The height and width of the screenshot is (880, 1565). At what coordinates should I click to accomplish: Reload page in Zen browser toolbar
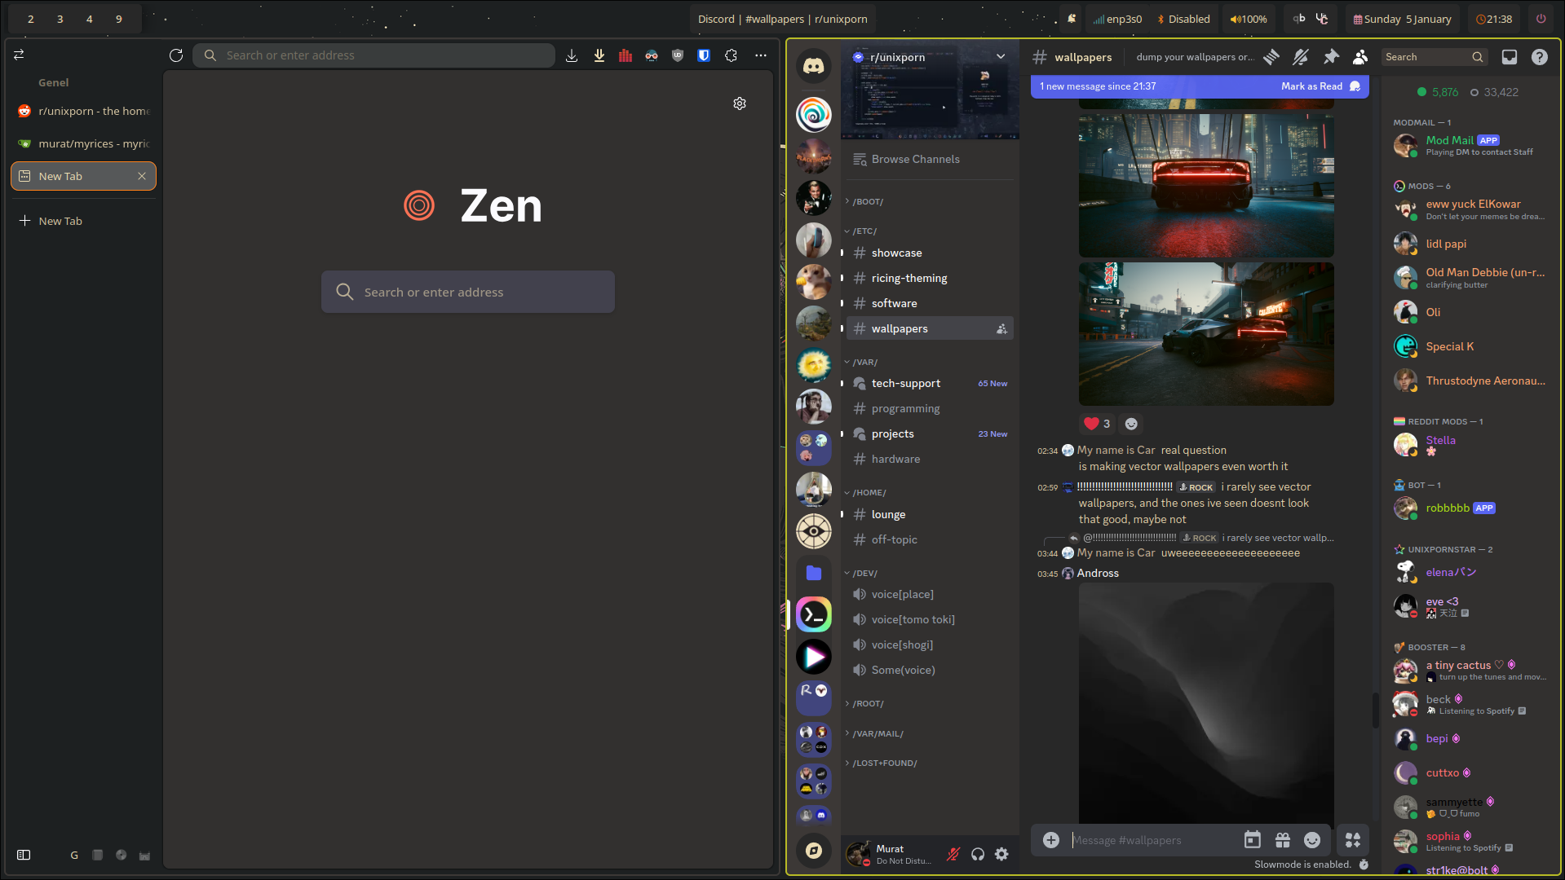click(x=176, y=55)
